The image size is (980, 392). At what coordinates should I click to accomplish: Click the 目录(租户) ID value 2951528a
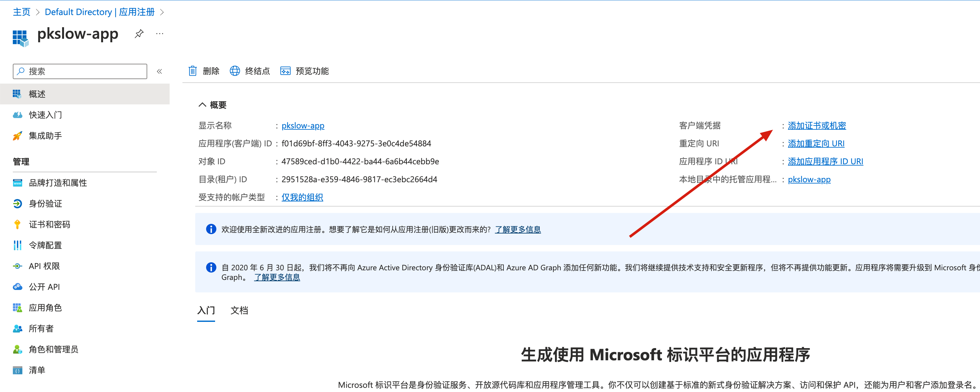point(359,179)
